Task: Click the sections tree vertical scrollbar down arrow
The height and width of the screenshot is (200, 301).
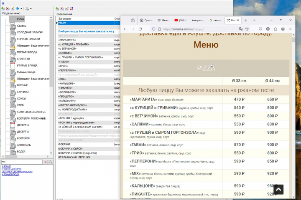Action: tap(51, 153)
